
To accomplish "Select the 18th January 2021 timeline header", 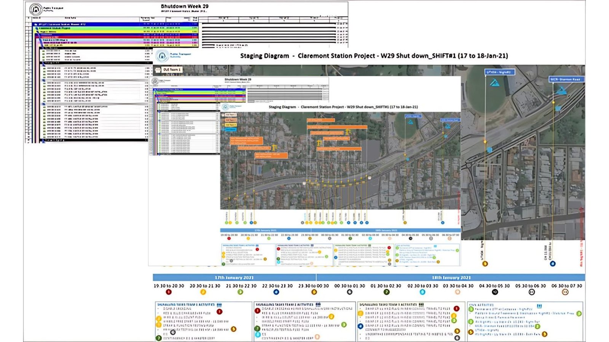I will tap(451, 278).
